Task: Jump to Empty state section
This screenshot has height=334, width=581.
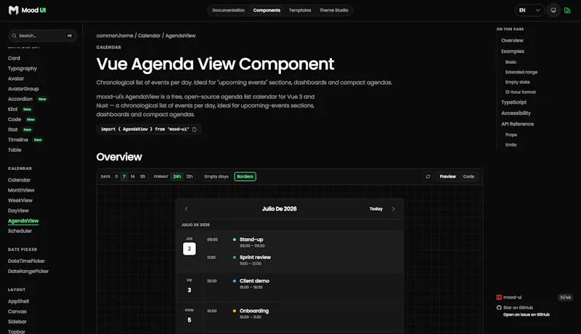Action: [518, 82]
